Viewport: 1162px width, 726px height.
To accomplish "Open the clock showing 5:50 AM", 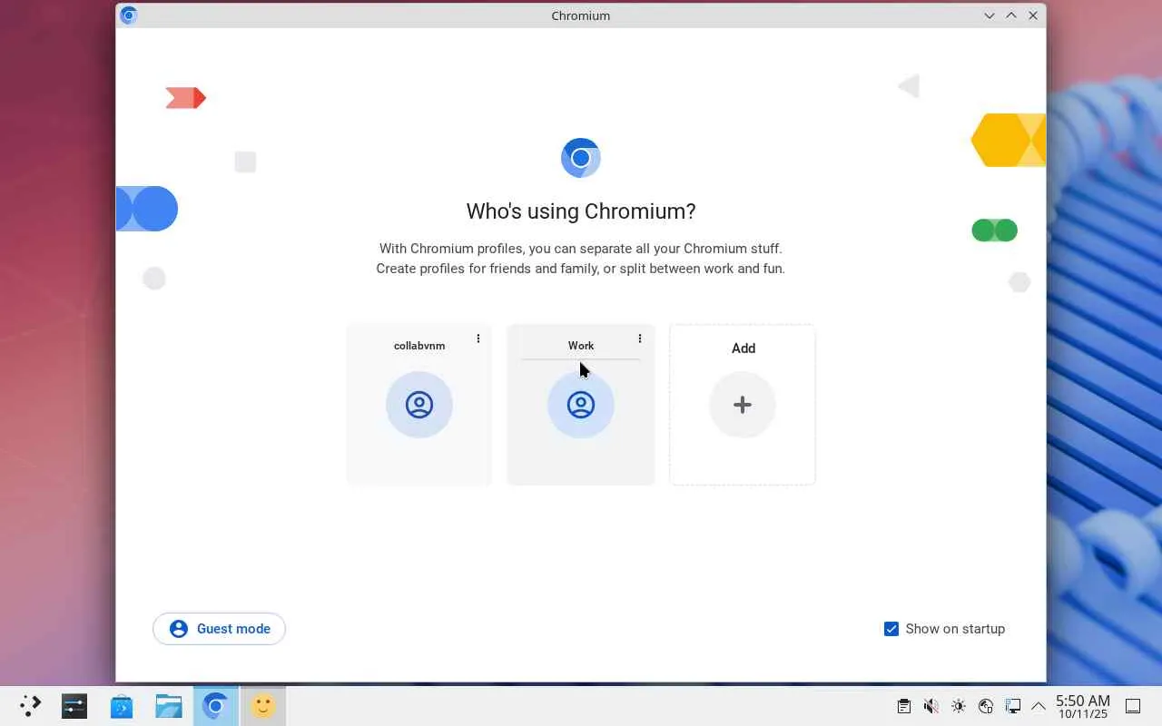I will click(1082, 707).
